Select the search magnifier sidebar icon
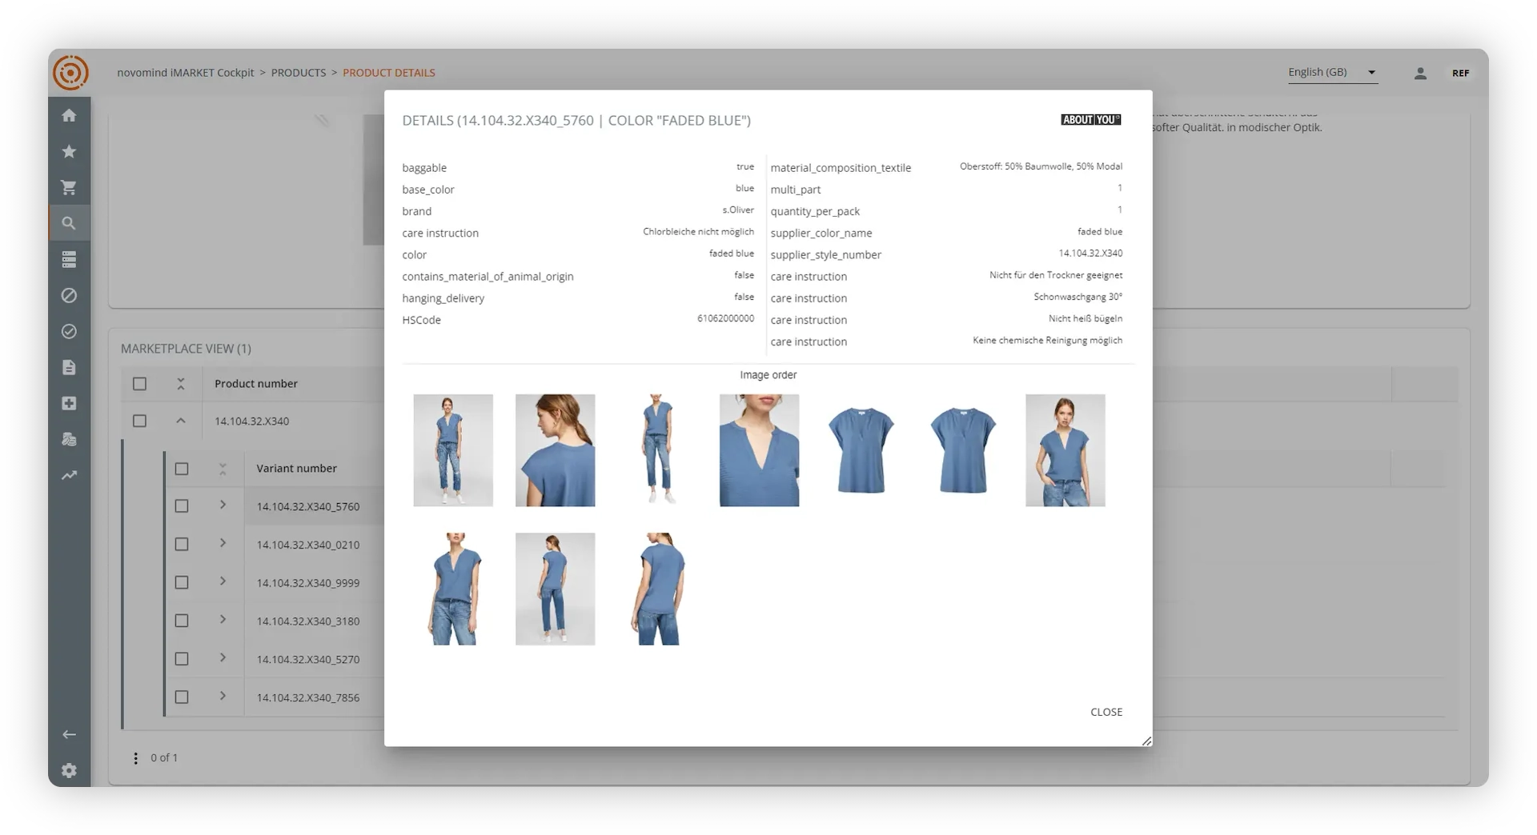The image size is (1537, 835). pyautogui.click(x=69, y=223)
